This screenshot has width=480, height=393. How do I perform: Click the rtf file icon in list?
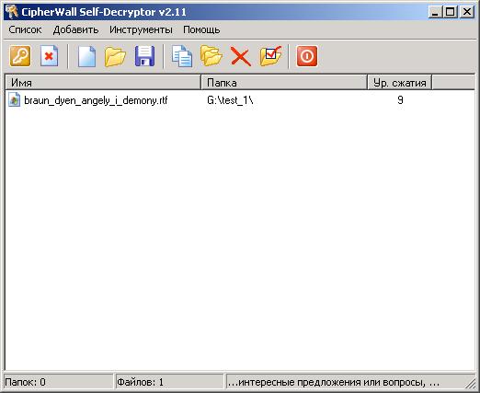(x=14, y=100)
